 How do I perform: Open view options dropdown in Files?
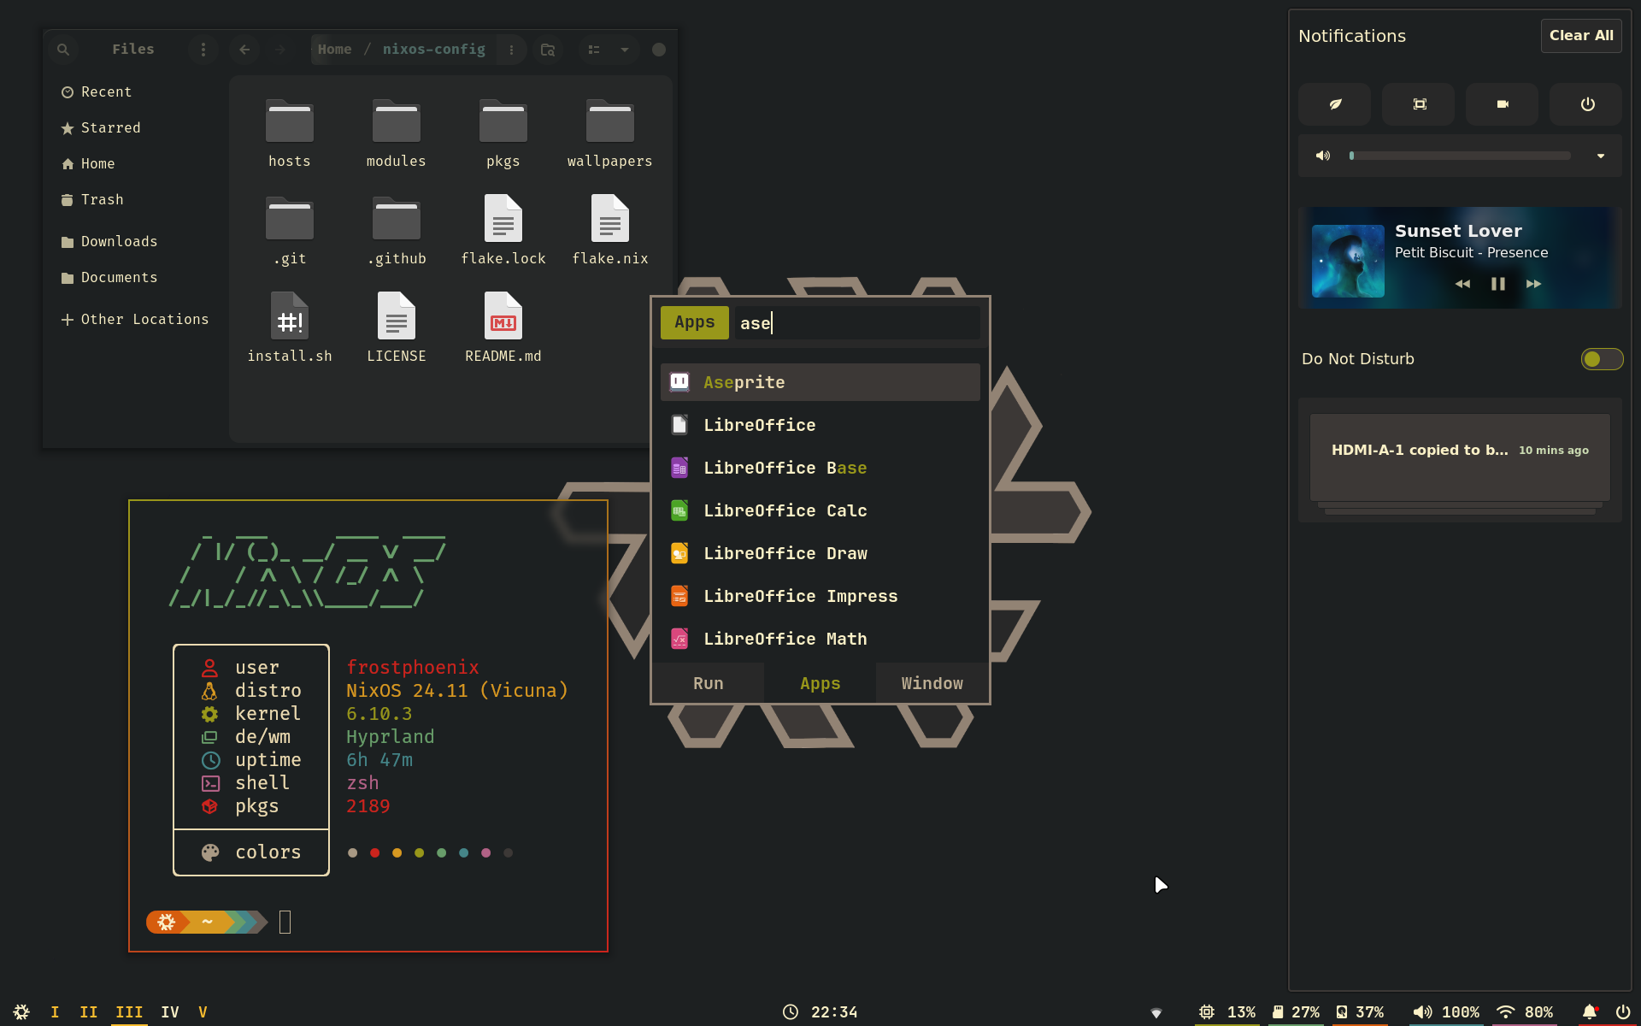click(x=625, y=50)
